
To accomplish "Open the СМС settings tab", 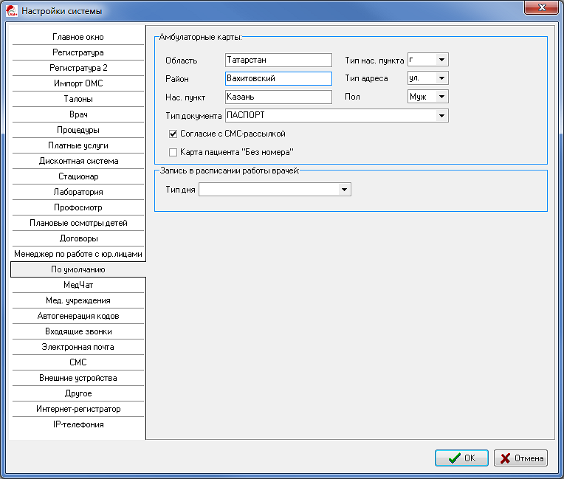I will coord(78,362).
